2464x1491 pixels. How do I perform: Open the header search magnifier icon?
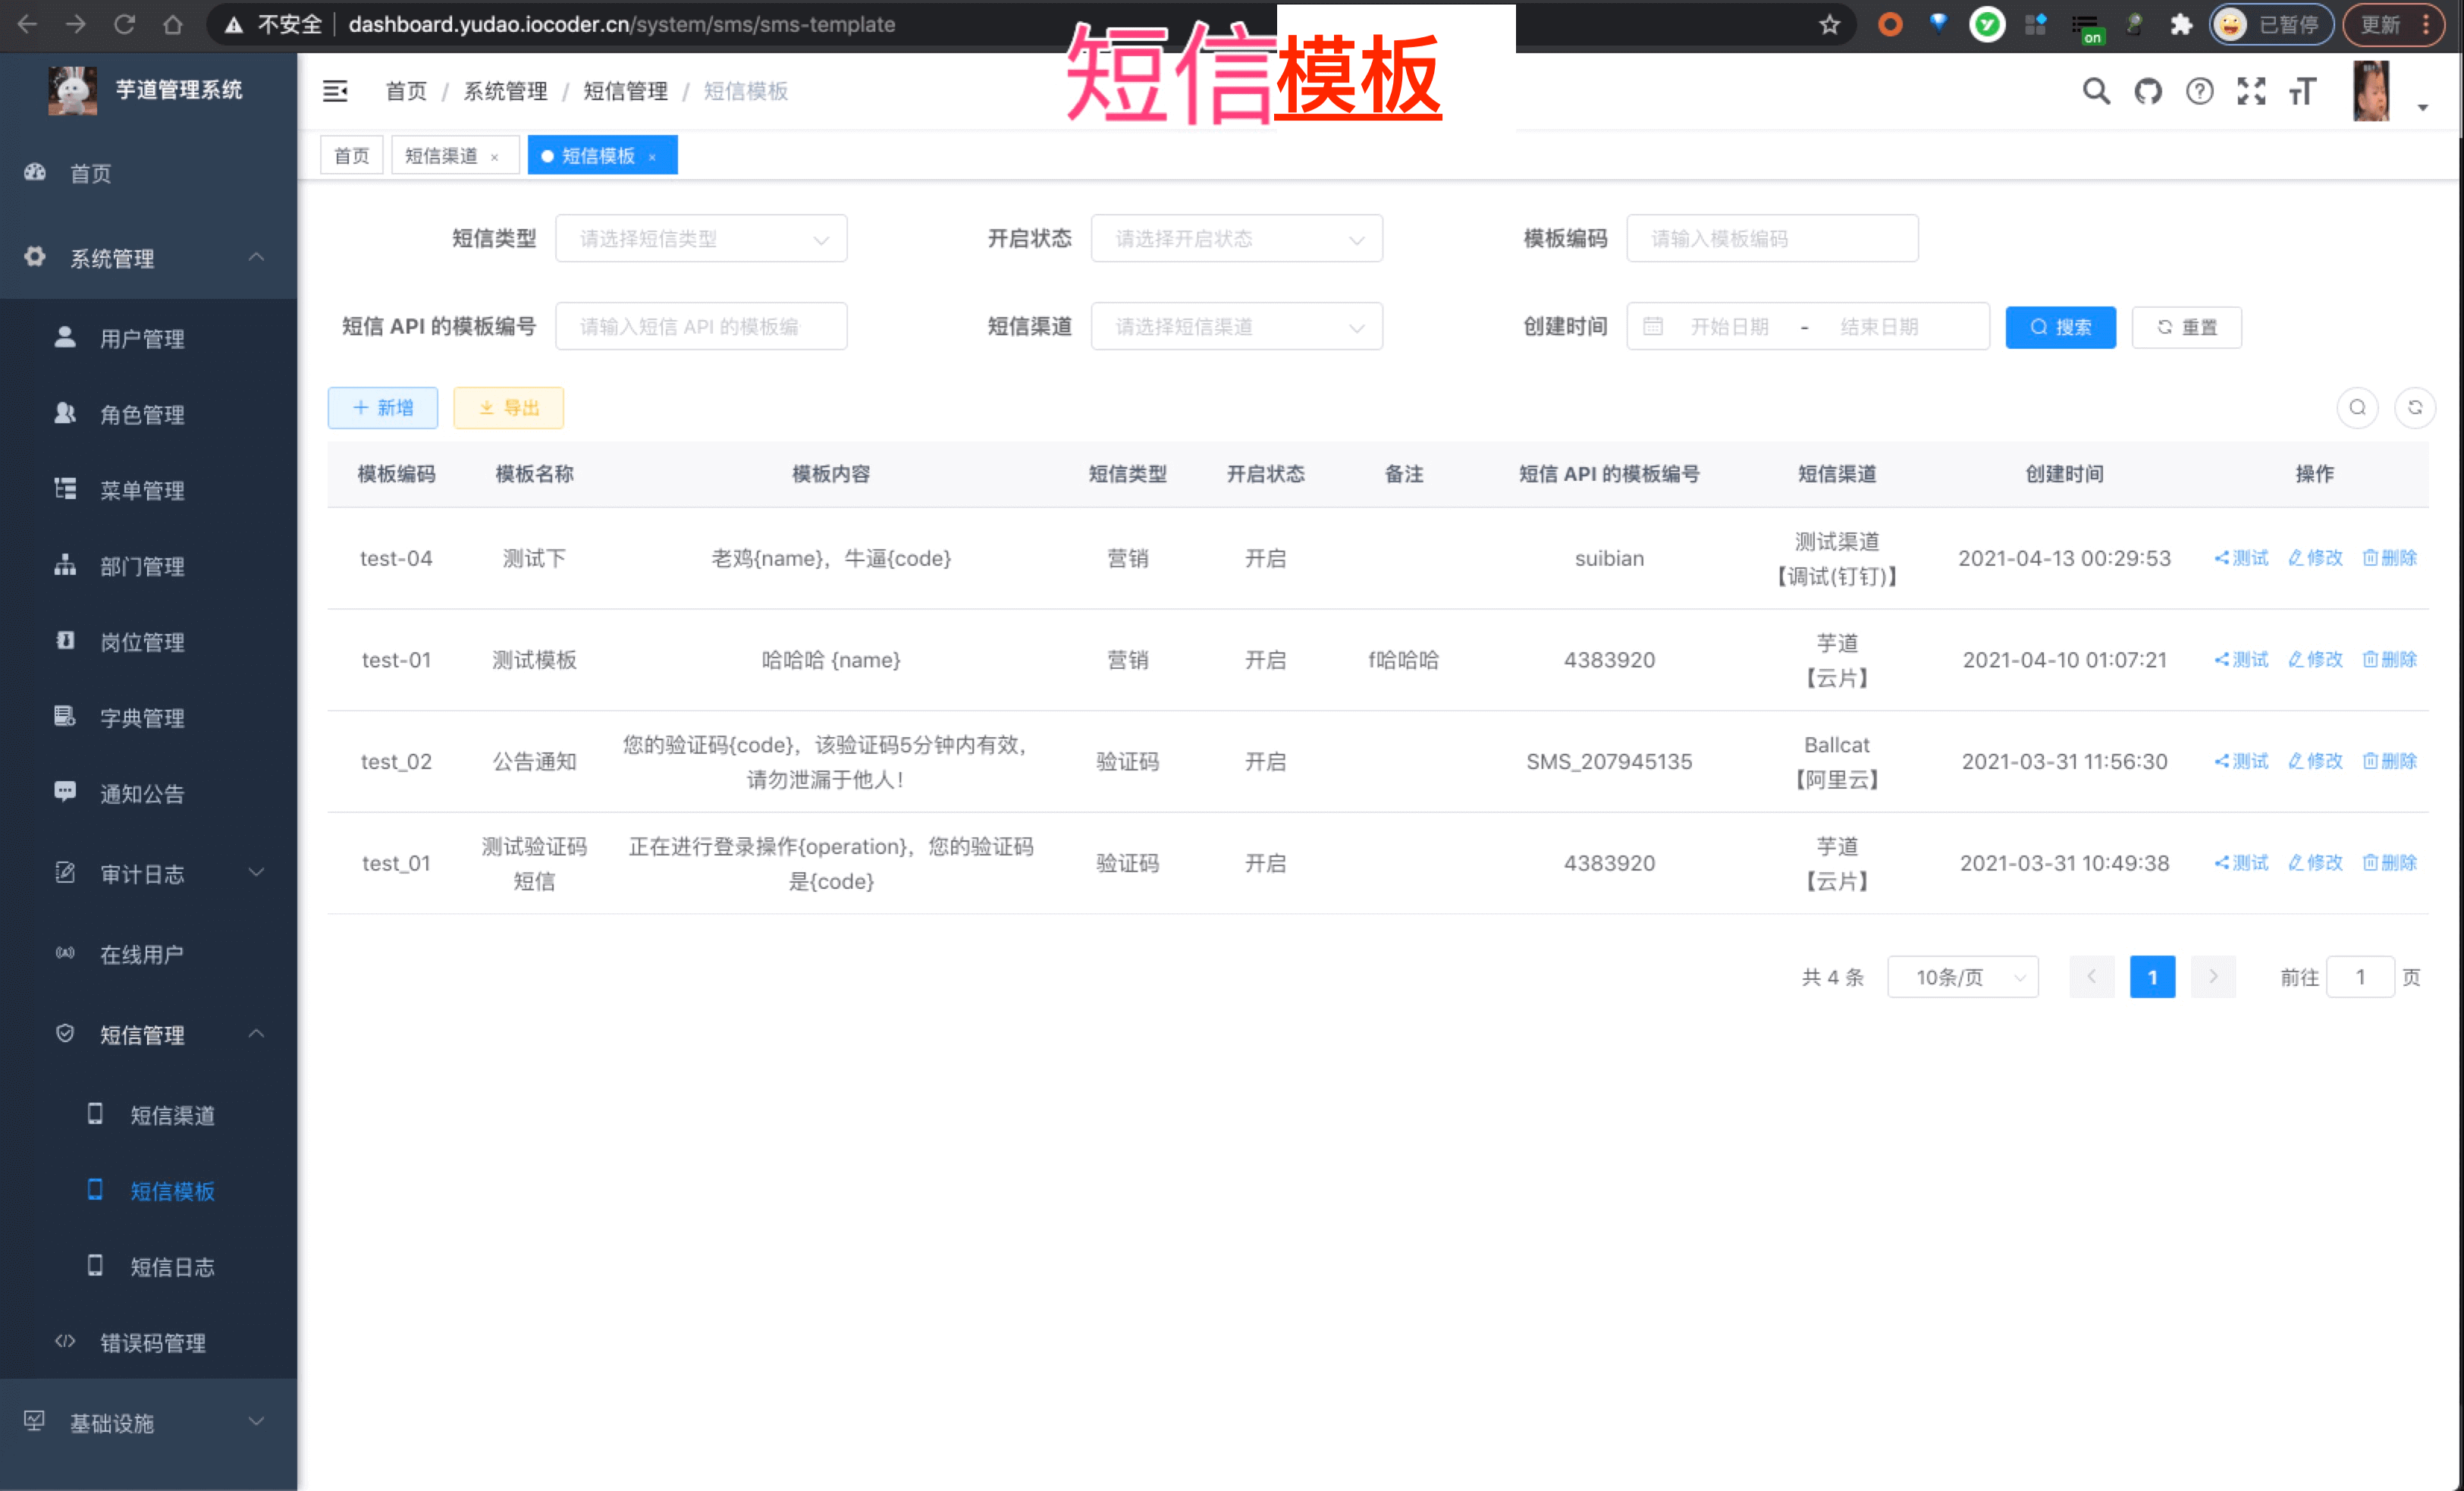click(2096, 91)
